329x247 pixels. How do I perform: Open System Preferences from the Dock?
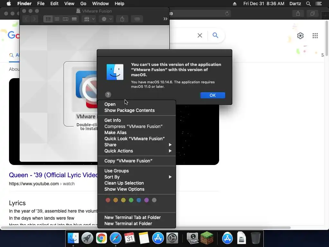click(172, 238)
